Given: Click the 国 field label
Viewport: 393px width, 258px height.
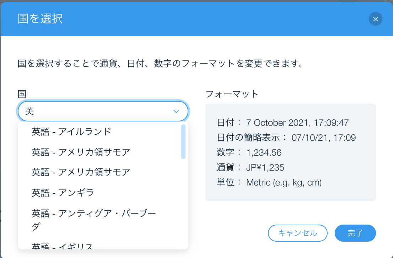Looking at the screenshot, I should (20, 94).
